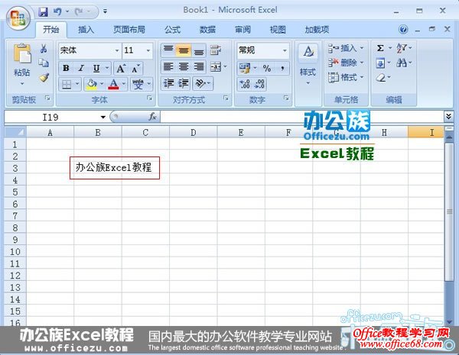Customize Quick Access Toolbar dropdown

click(105, 11)
